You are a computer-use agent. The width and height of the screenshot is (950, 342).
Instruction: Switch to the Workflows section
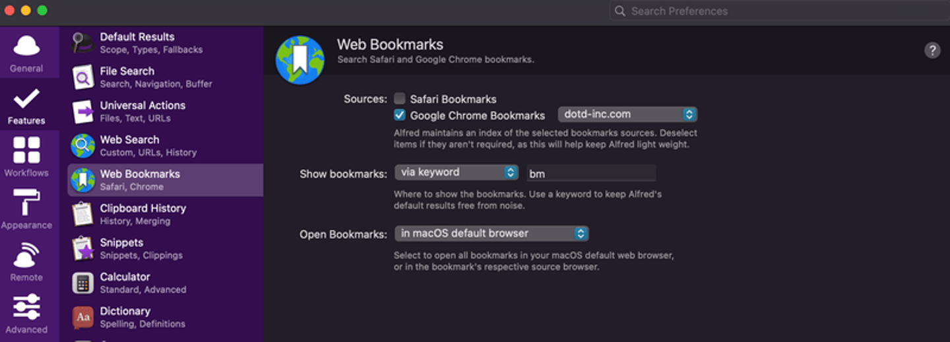point(26,157)
